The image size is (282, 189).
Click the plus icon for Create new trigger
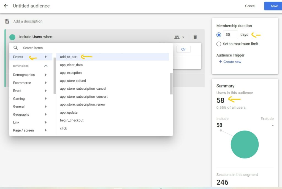point(220,62)
